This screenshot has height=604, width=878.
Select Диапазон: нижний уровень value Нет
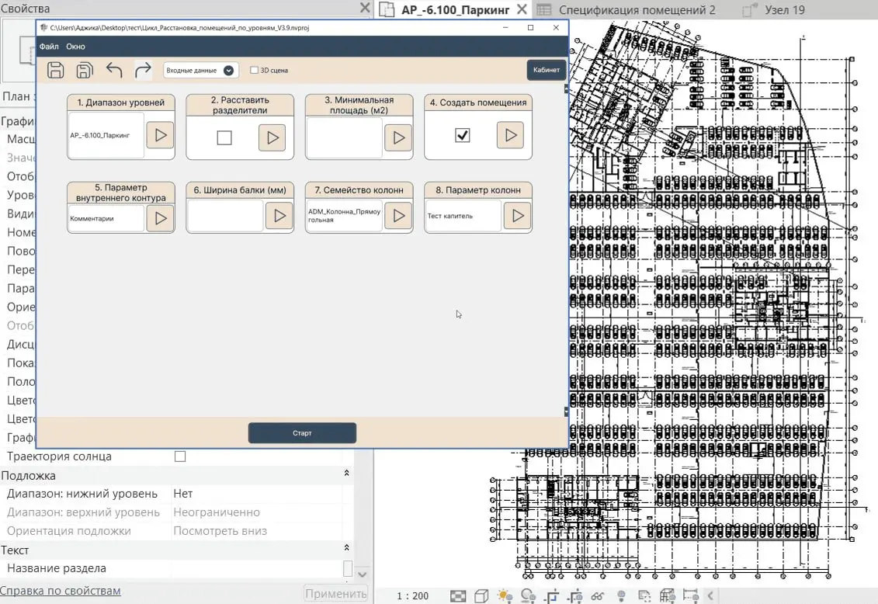(x=256, y=494)
